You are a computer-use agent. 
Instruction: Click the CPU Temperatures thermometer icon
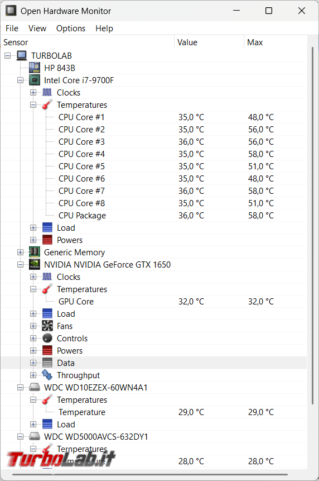pyautogui.click(x=47, y=104)
